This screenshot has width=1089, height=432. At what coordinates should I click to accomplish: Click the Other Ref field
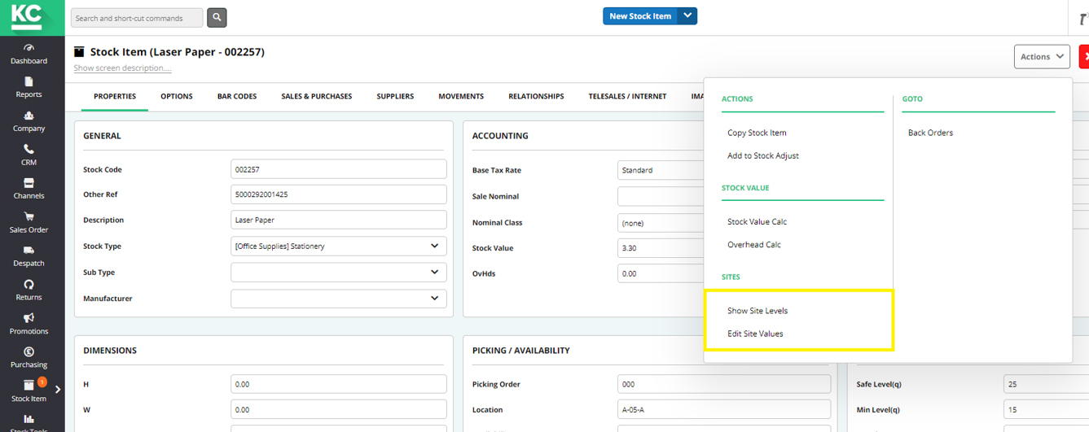tap(338, 194)
